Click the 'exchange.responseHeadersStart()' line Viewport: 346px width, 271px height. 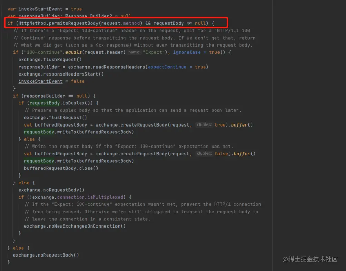(x=61, y=74)
